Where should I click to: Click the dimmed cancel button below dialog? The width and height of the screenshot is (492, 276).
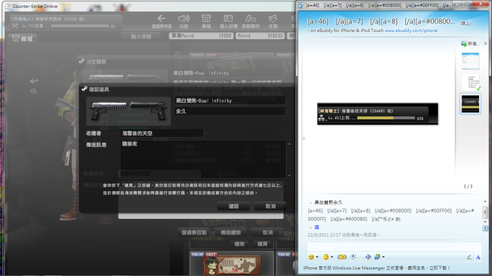coord(268,232)
